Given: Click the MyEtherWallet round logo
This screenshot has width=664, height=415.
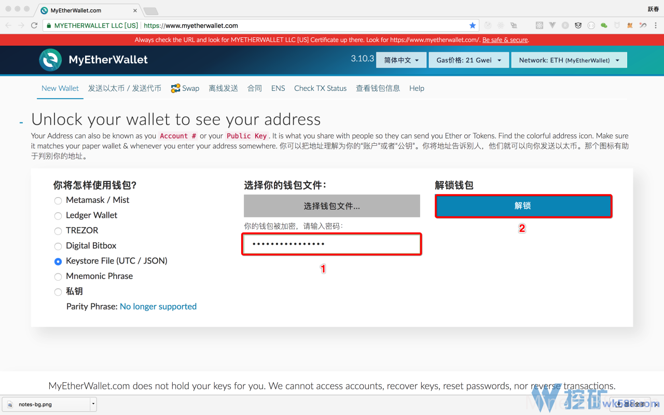Looking at the screenshot, I should [50, 60].
